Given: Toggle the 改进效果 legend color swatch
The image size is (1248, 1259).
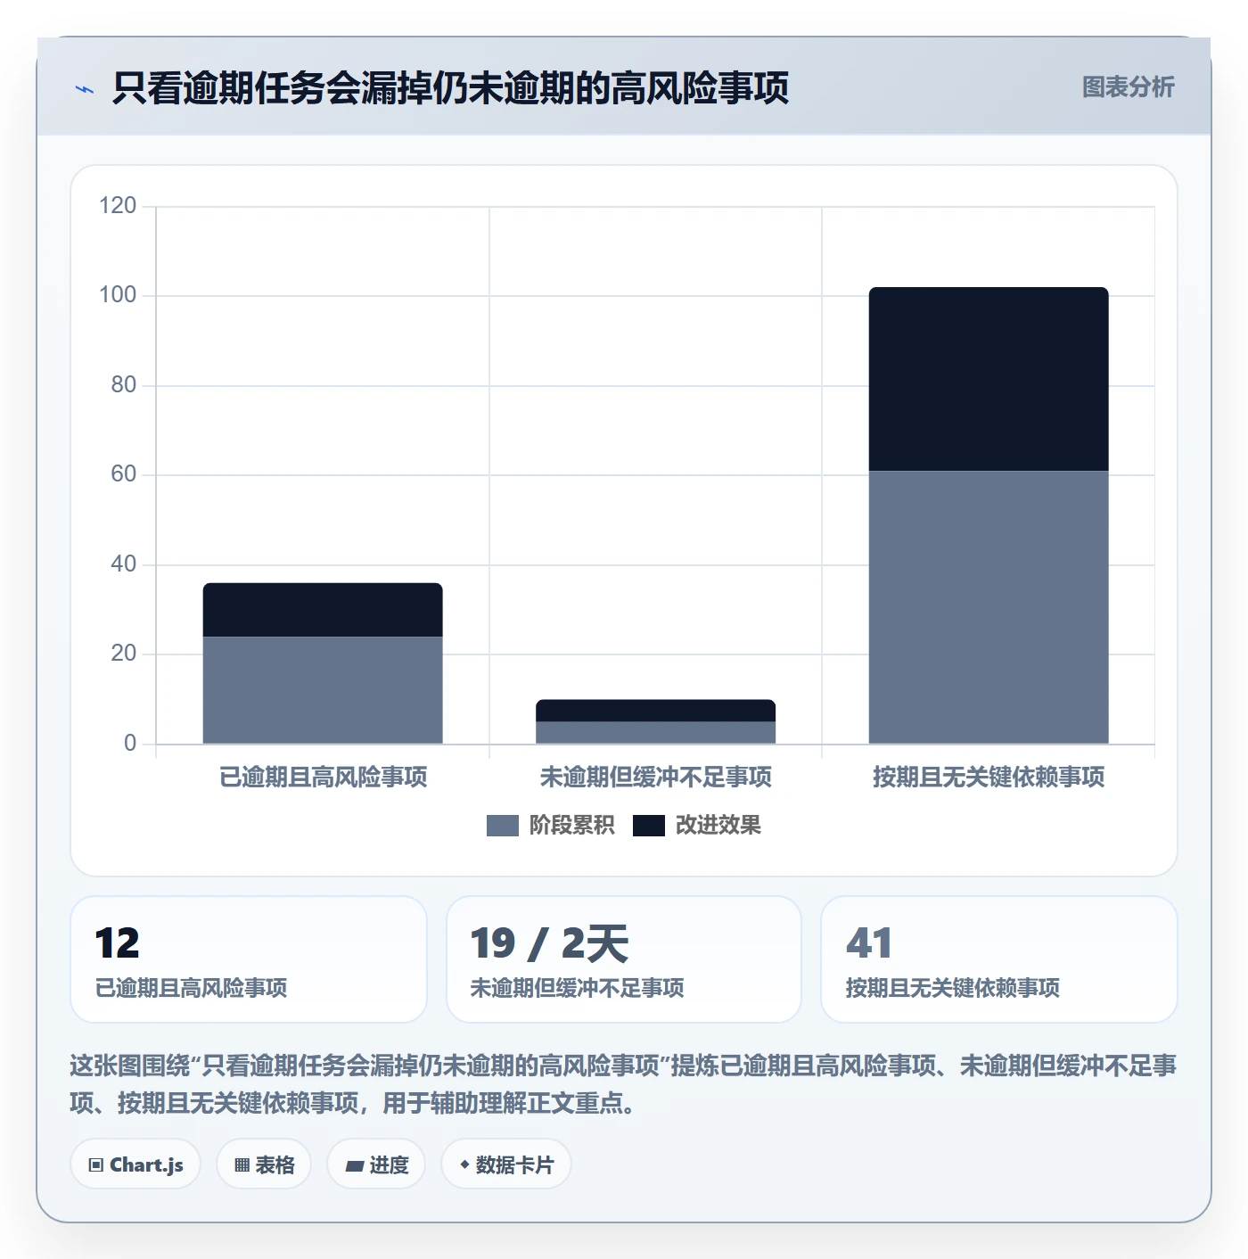Looking at the screenshot, I should click(x=649, y=826).
